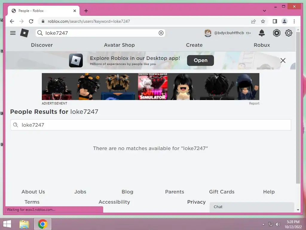Open the Jobs footer link
The image size is (306, 230).
80,192
